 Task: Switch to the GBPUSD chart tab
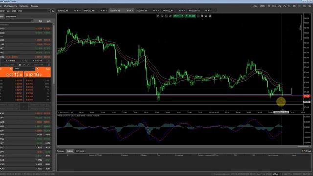point(89,11)
